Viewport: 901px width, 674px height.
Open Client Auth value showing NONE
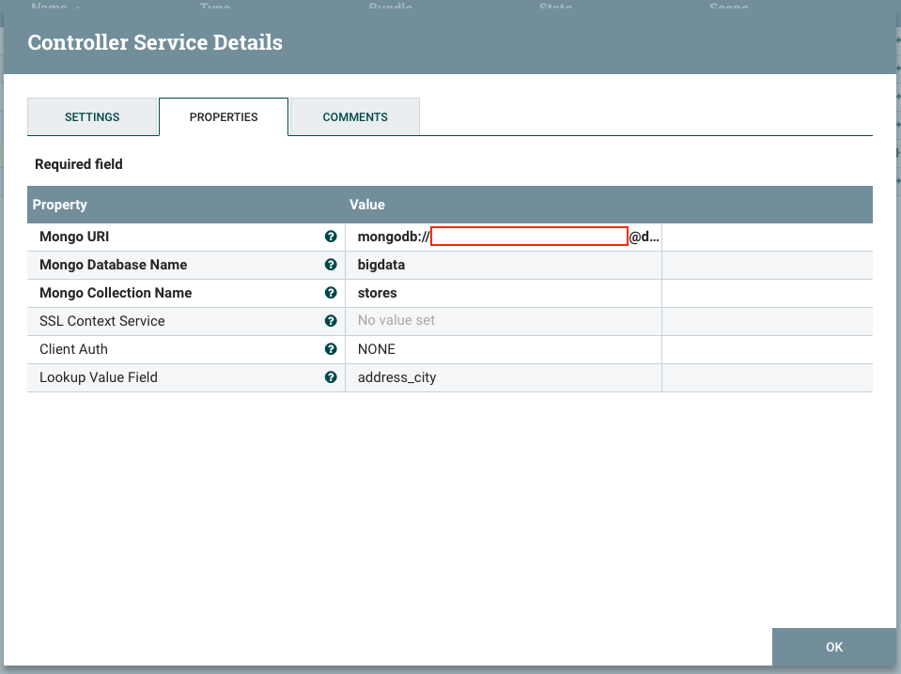point(377,349)
